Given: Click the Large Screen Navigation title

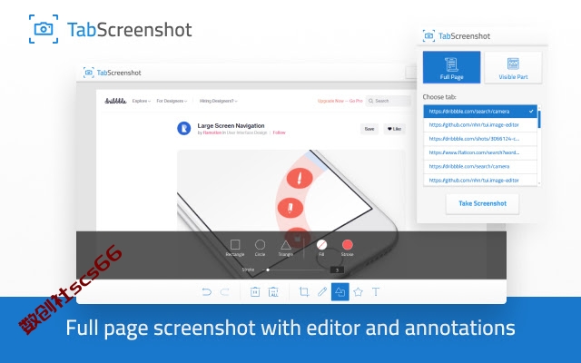Looking at the screenshot, I should pyautogui.click(x=231, y=125).
